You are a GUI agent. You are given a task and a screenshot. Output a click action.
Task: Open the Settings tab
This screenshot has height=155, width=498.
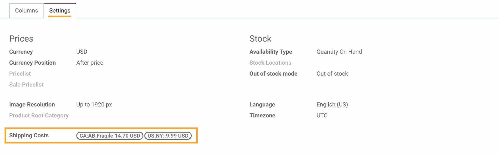click(x=60, y=11)
